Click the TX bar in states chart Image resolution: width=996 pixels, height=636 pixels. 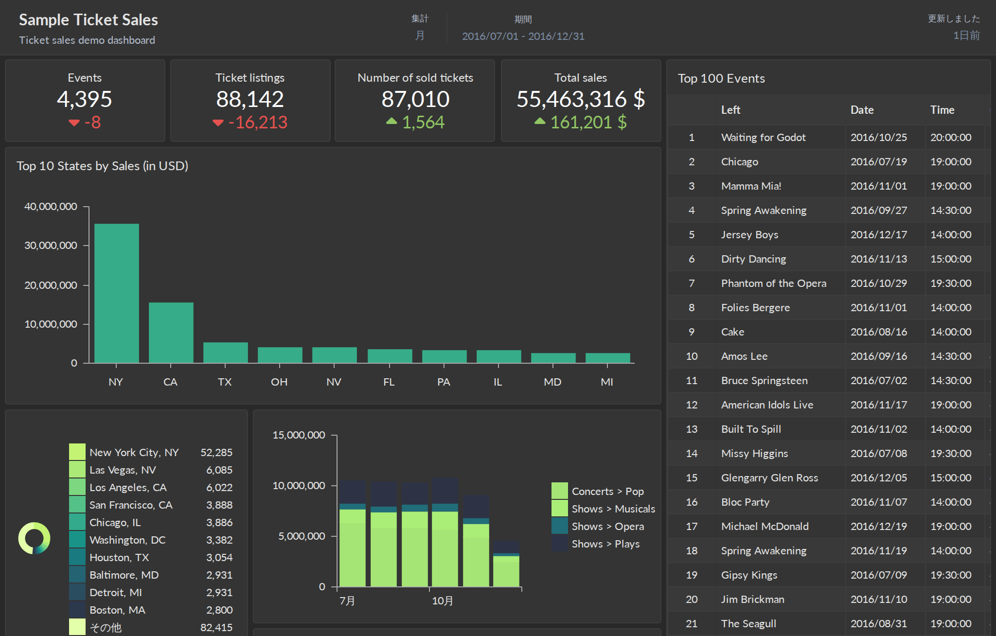(226, 353)
